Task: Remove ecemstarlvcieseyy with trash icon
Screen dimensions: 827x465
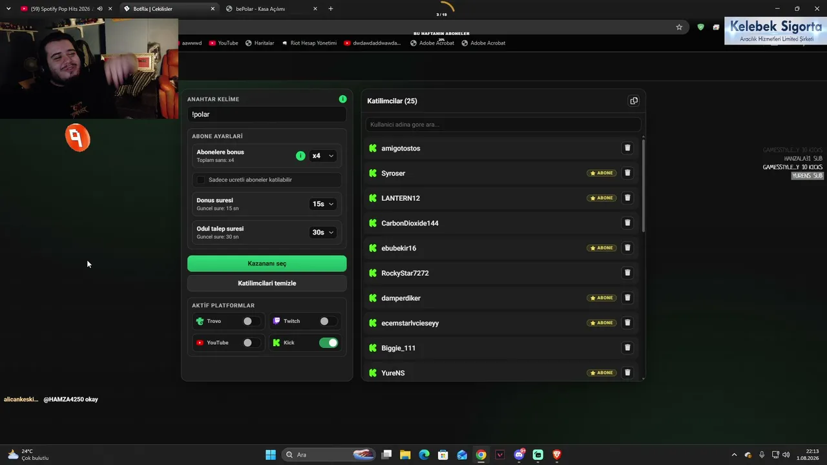Action: pos(627,323)
